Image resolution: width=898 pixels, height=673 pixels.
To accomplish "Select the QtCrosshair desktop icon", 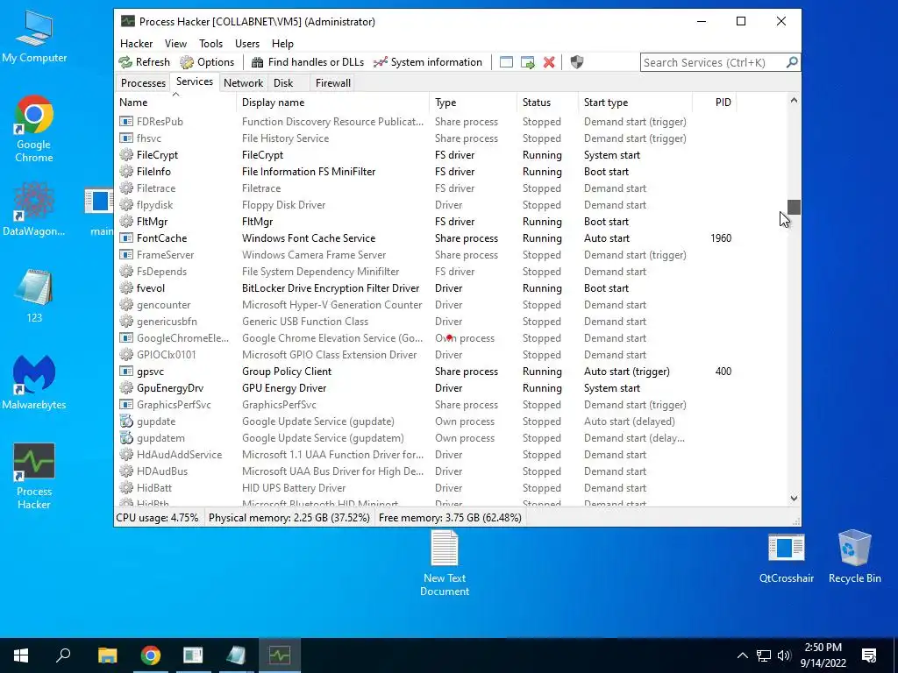I will [x=787, y=558].
